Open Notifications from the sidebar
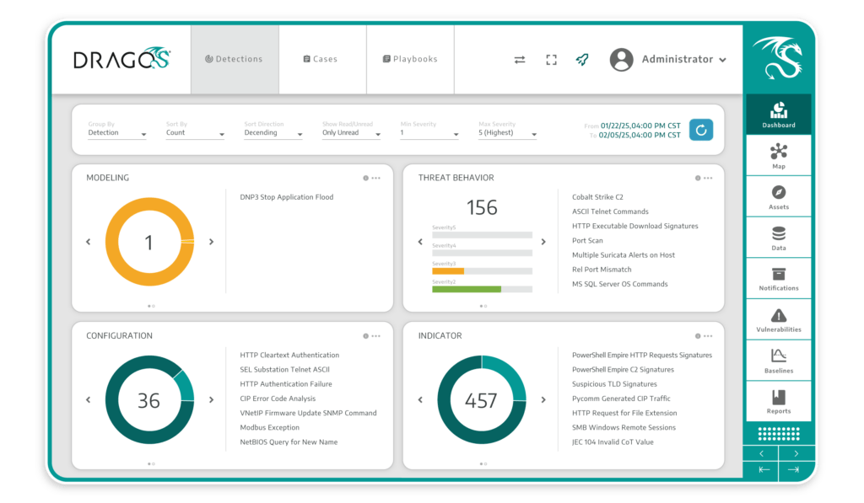 (x=779, y=279)
